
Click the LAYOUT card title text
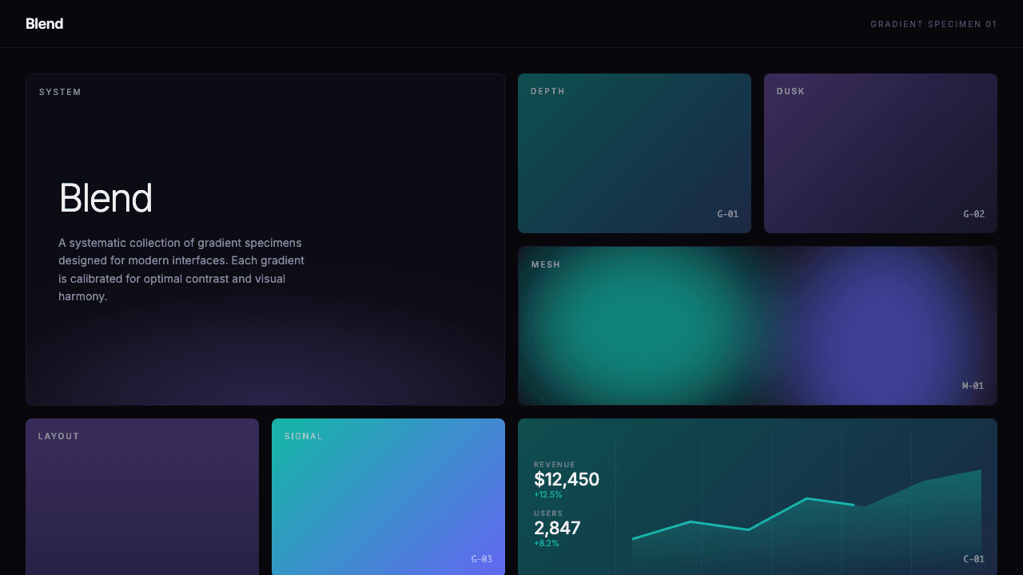point(59,436)
